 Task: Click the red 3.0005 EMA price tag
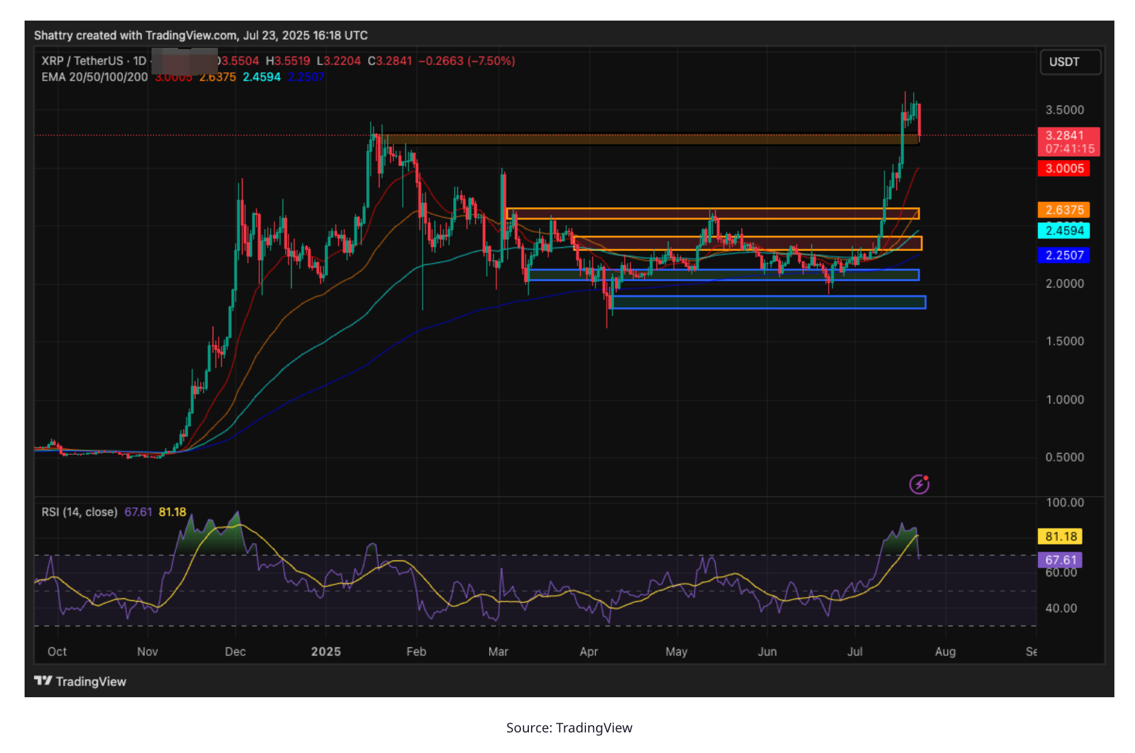(1063, 169)
